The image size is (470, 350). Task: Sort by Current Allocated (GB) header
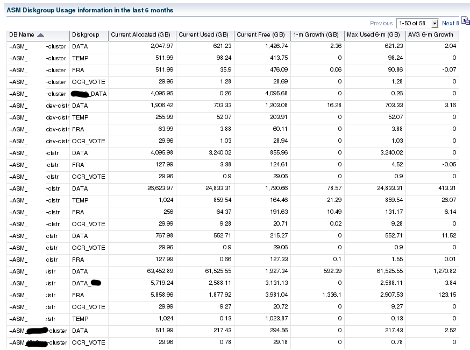(x=140, y=34)
